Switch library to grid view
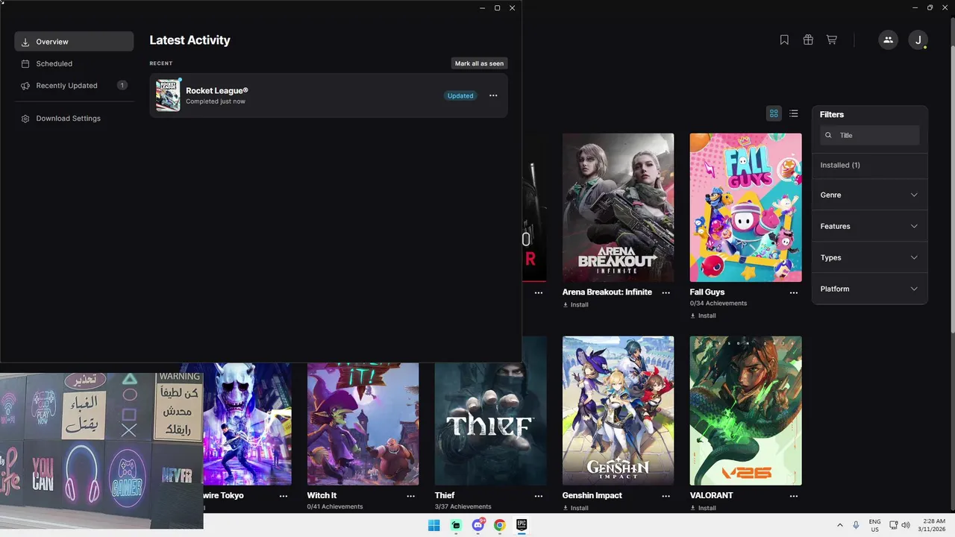The height and width of the screenshot is (537, 955). tap(774, 113)
